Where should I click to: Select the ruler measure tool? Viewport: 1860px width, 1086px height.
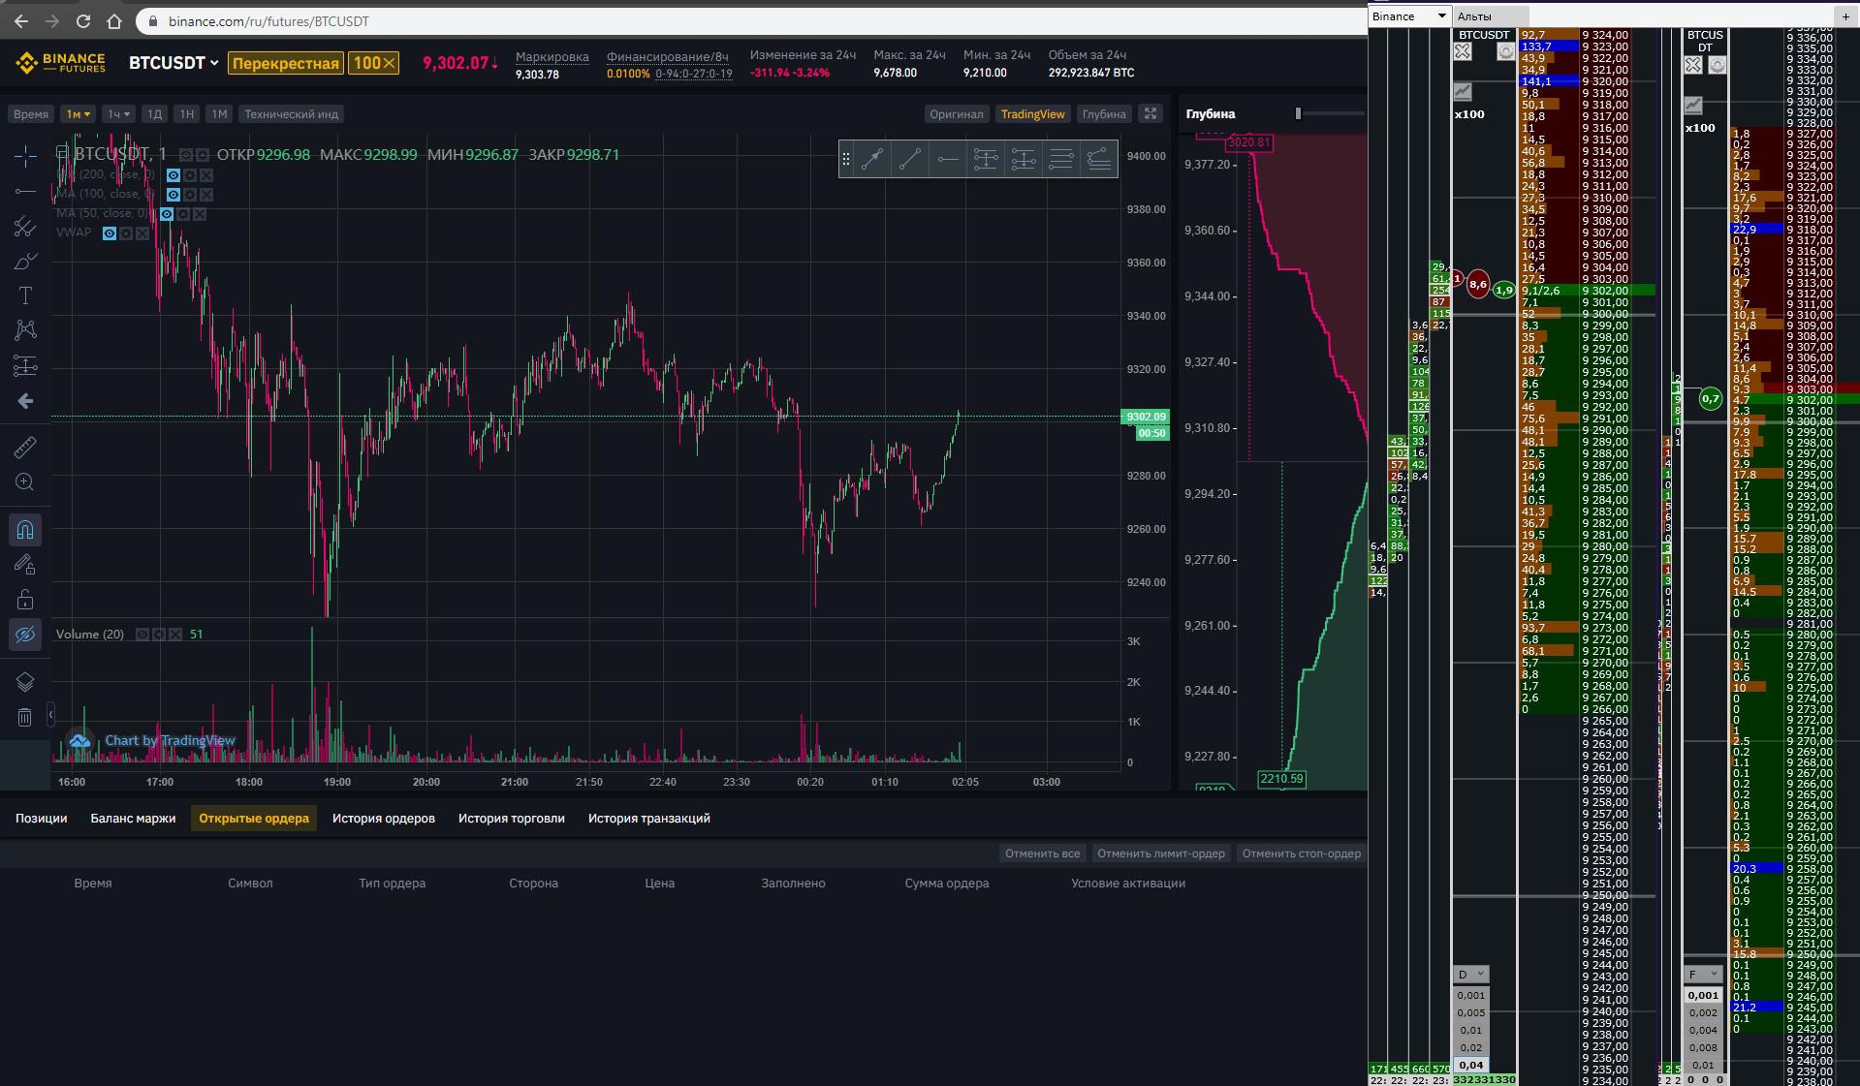[26, 447]
